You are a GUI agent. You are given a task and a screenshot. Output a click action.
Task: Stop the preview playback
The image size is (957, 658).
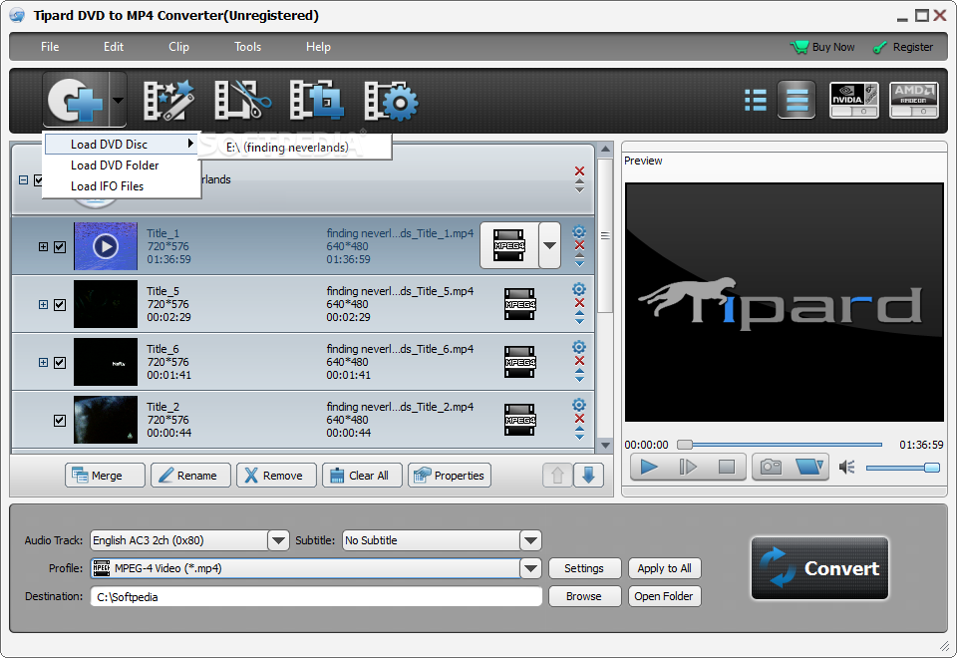coord(727,468)
